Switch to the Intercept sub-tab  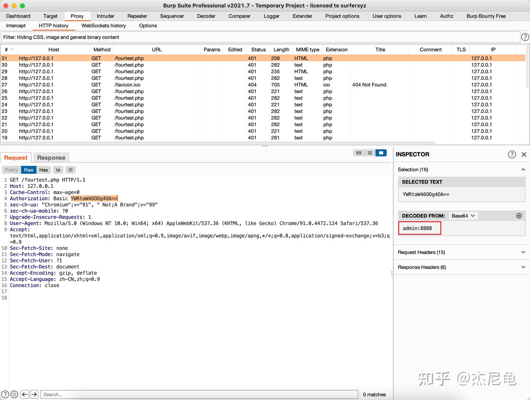coord(16,26)
